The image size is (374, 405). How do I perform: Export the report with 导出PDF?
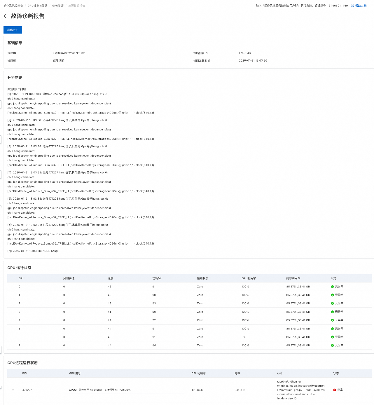point(13,30)
